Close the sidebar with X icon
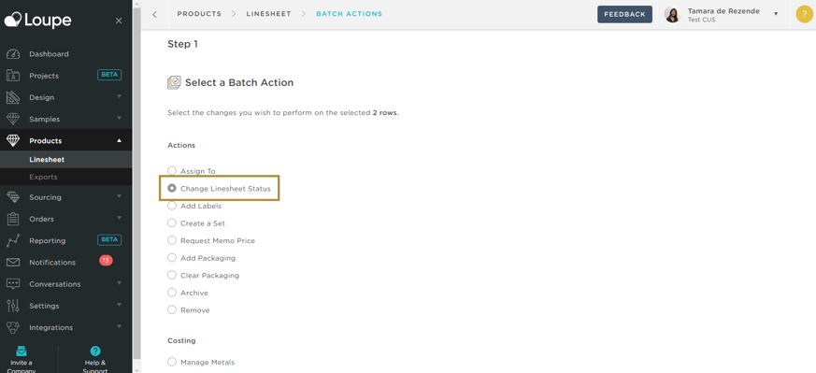Viewport: 816px width, 373px height. (x=119, y=21)
